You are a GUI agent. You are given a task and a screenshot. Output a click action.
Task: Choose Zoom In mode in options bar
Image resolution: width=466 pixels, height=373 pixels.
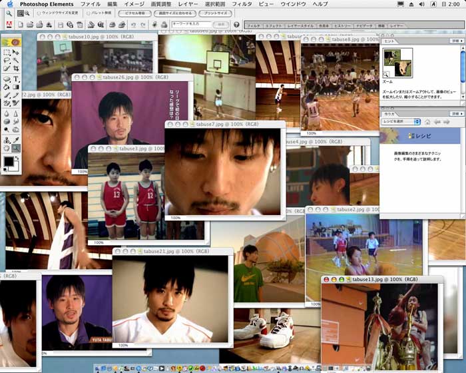(x=20, y=13)
